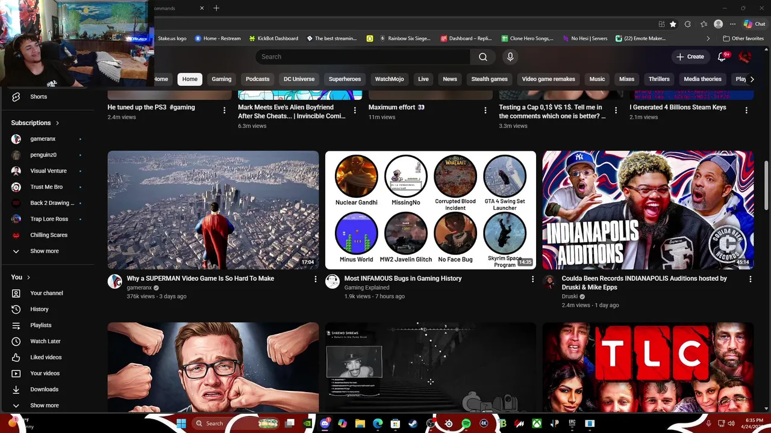Select the Podcasts chip
The image size is (771, 433).
point(257,79)
